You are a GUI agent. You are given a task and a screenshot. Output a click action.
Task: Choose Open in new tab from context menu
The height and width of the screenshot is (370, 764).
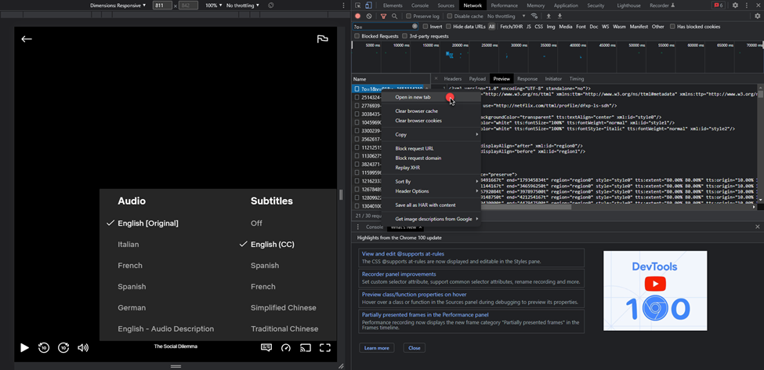click(413, 97)
